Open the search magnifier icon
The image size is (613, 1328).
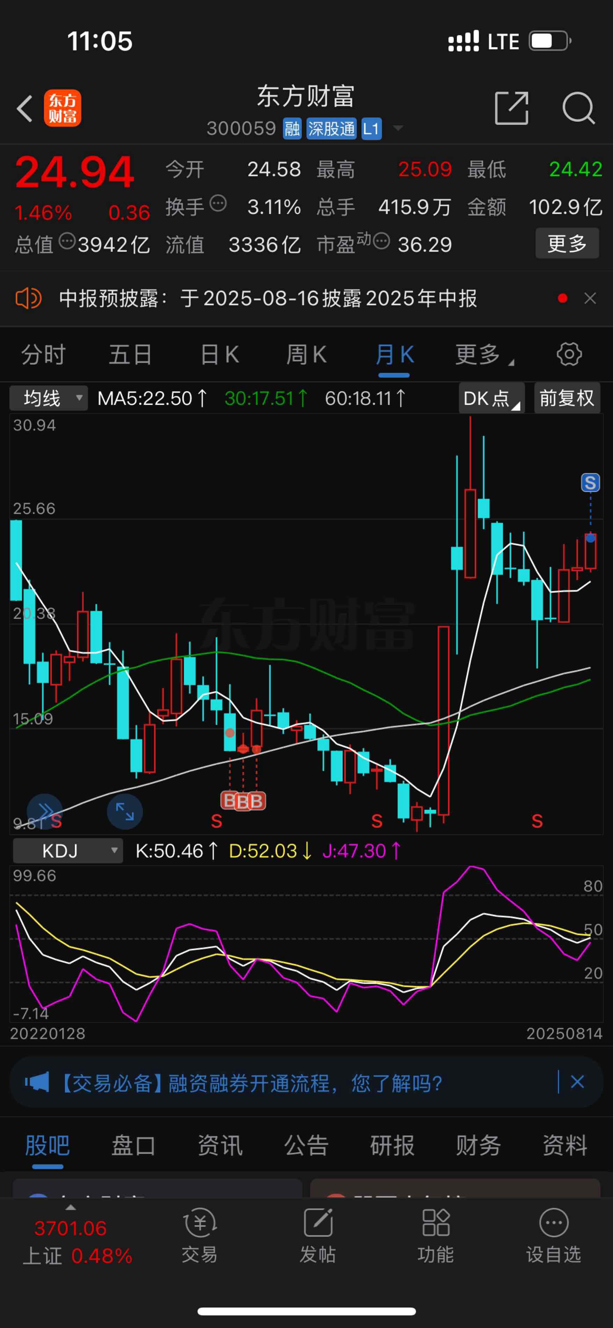(578, 108)
